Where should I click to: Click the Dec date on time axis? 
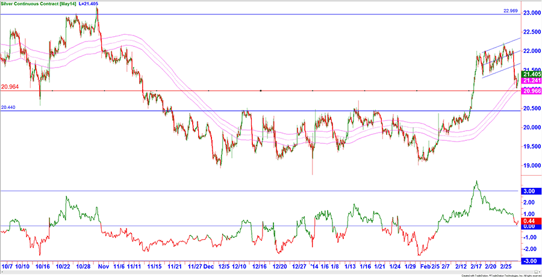[x=208, y=266]
